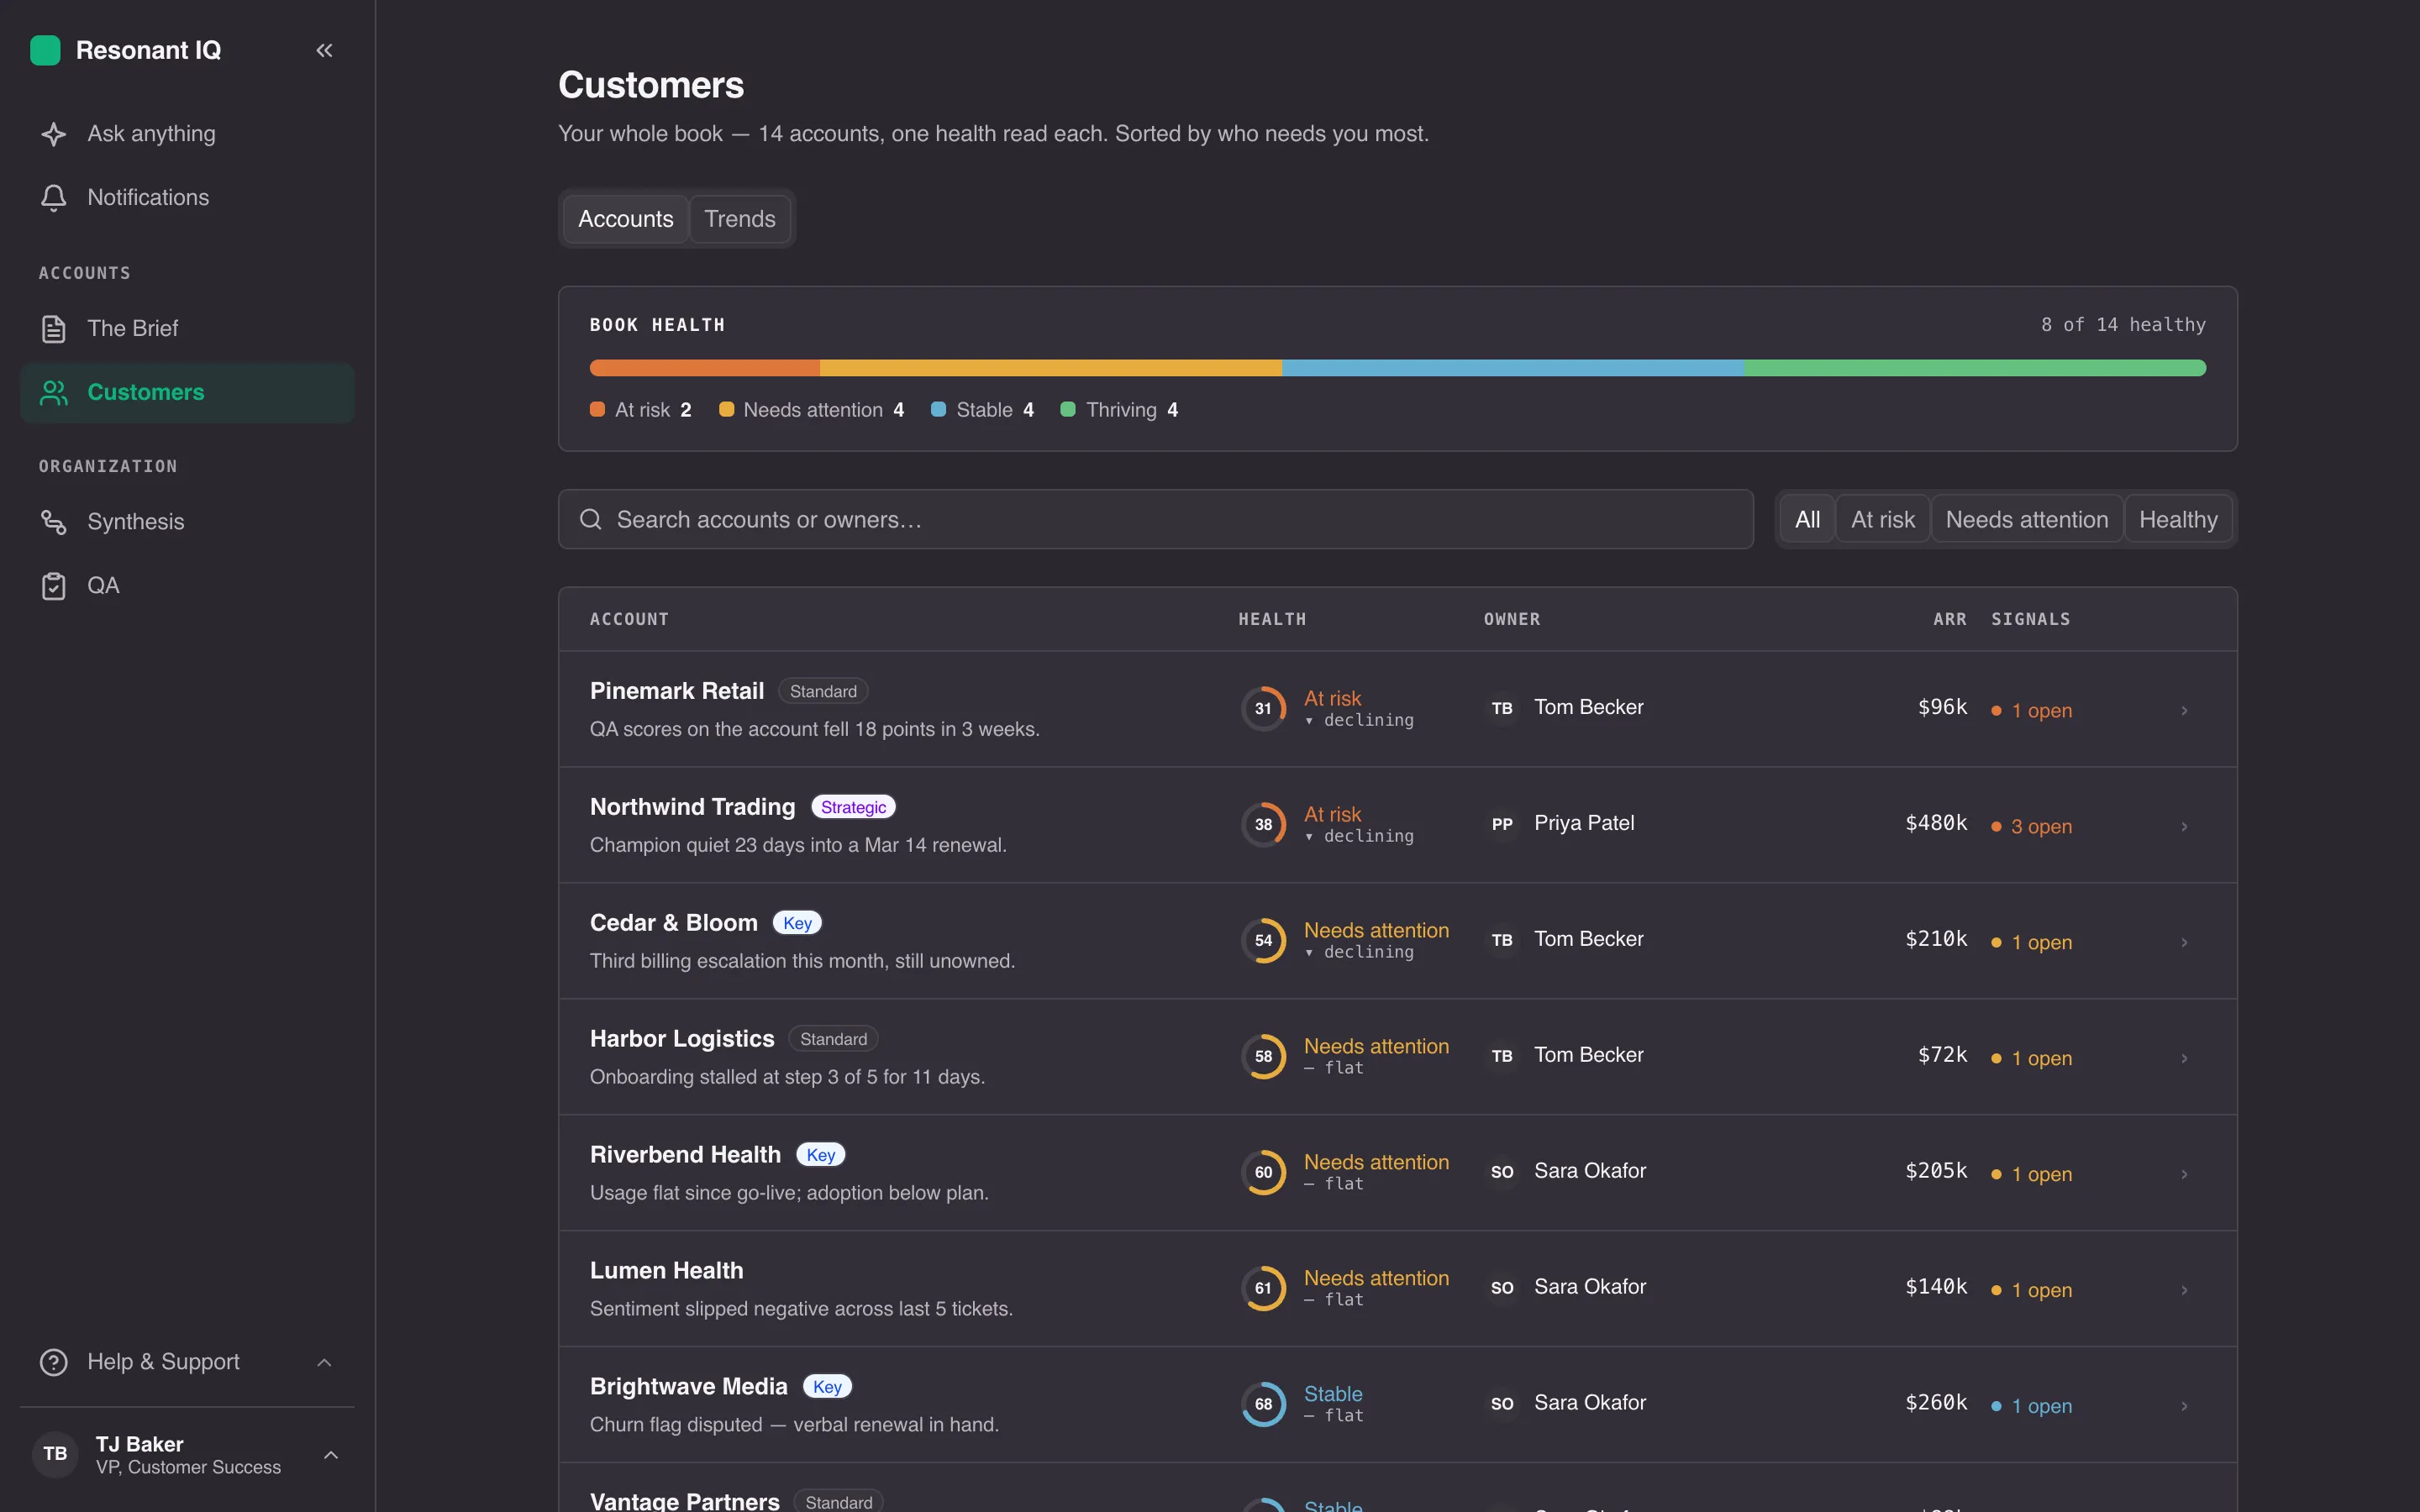The height and width of the screenshot is (1512, 2420).
Task: Open The Brief document icon
Action: (x=54, y=329)
